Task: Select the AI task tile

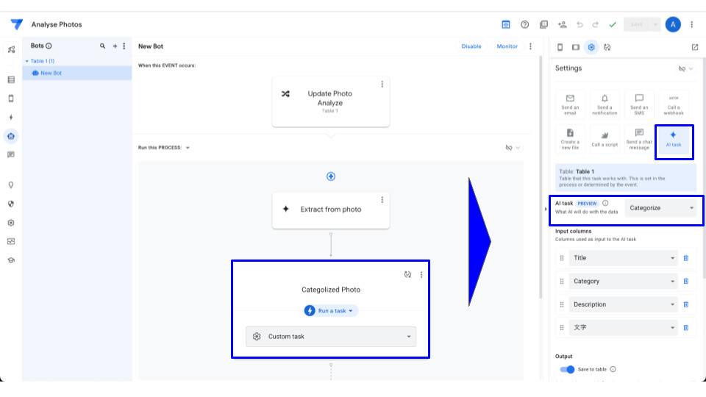Action: [x=673, y=139]
